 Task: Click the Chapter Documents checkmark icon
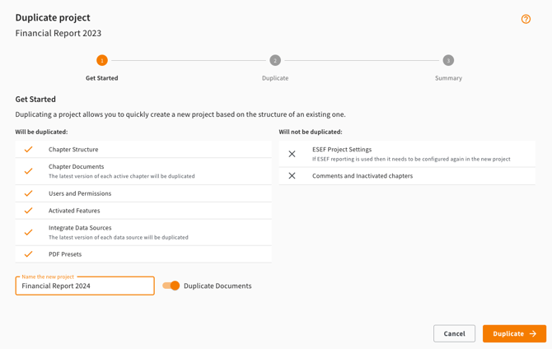point(29,171)
